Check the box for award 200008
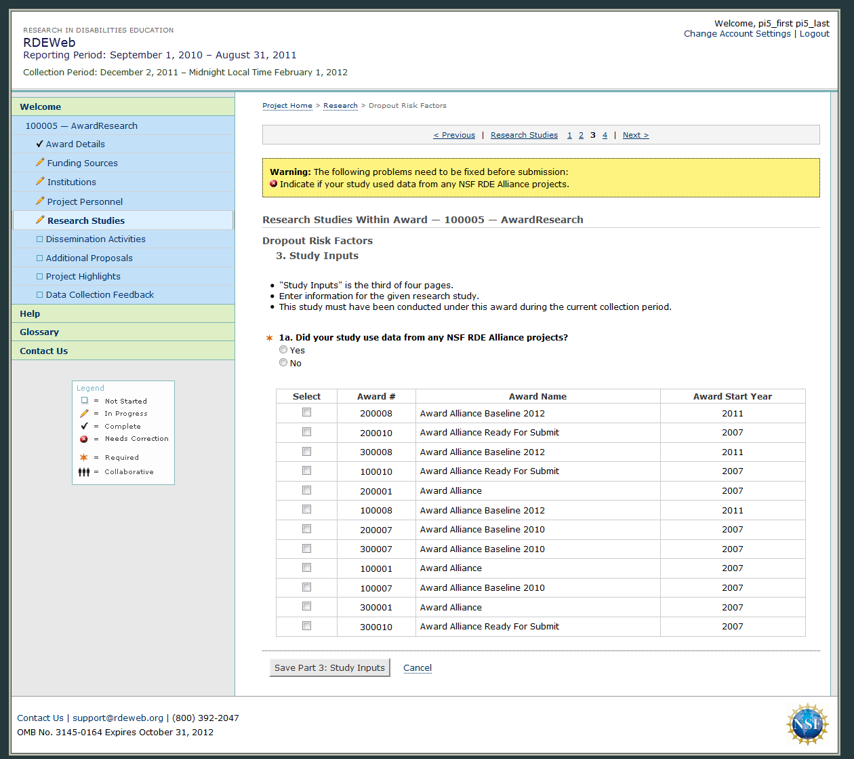Screen dimensions: 854x759 306,412
